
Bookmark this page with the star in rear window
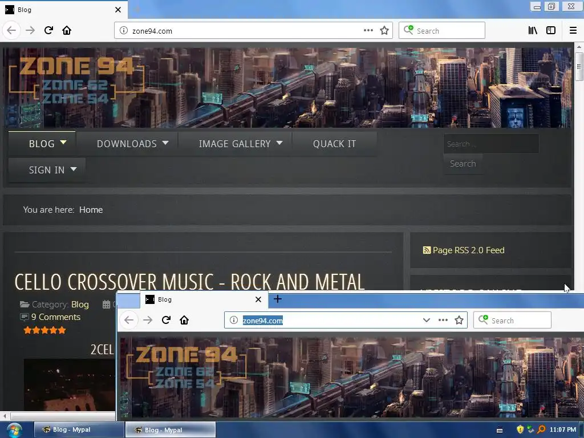(x=384, y=31)
